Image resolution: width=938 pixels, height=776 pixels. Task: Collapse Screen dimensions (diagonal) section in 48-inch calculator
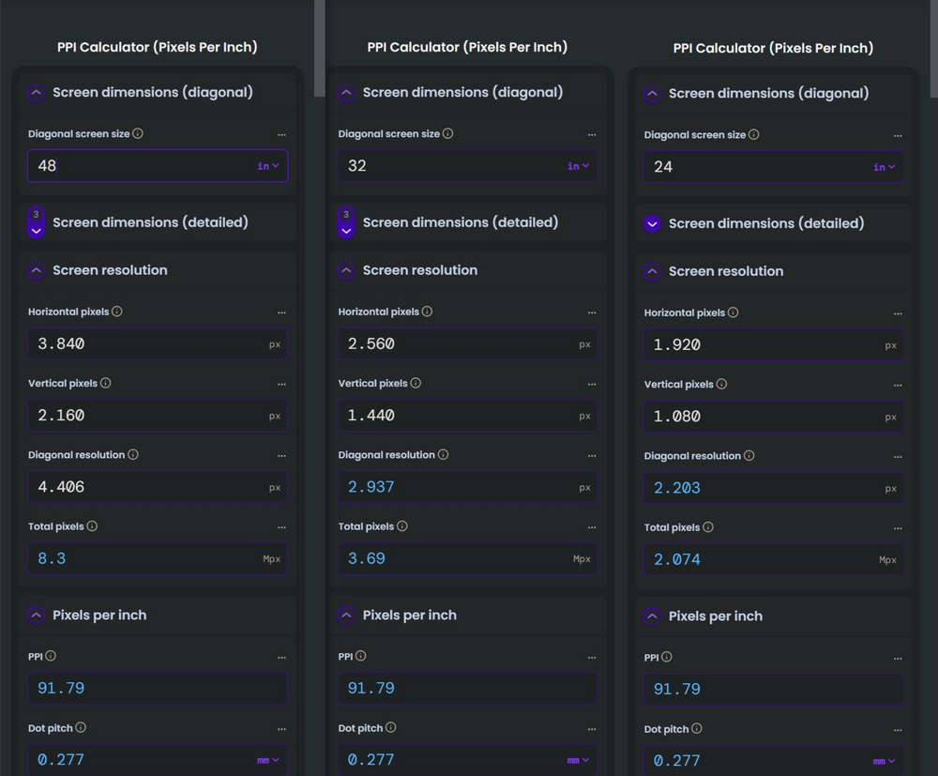(x=36, y=93)
